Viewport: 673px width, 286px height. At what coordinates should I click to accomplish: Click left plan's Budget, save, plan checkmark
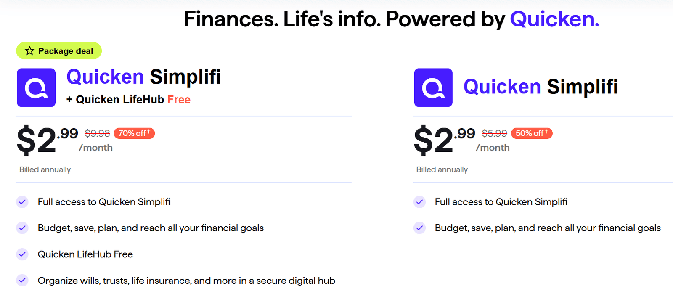pos(22,228)
